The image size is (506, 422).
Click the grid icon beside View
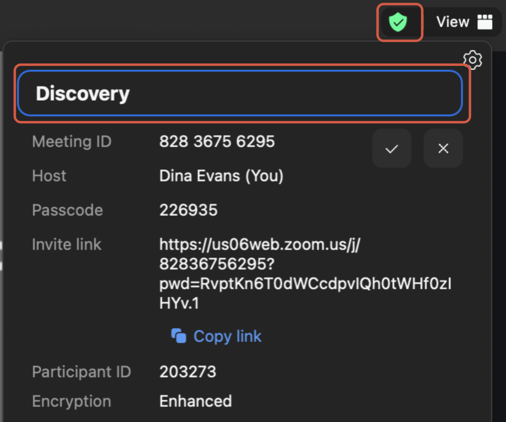coord(485,22)
